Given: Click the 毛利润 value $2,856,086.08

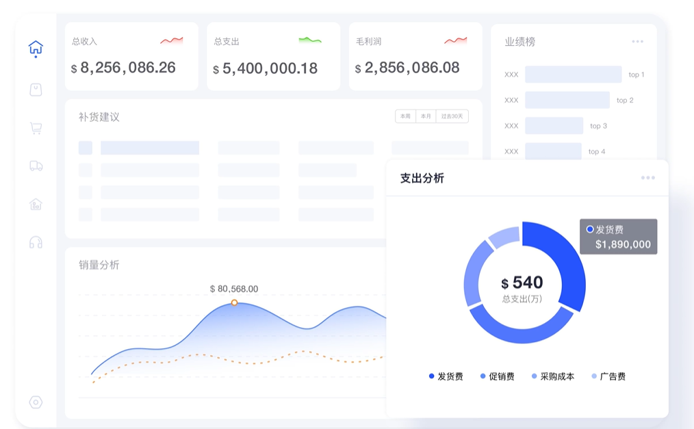Looking at the screenshot, I should (x=407, y=68).
